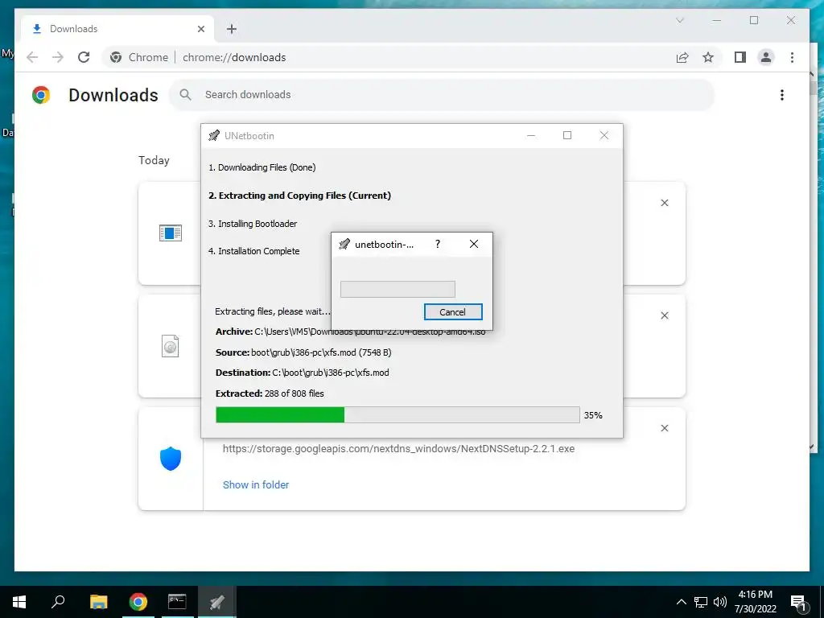The width and height of the screenshot is (824, 618).
Task: Open Show in folder for NextDNSSetup
Action: (x=256, y=484)
